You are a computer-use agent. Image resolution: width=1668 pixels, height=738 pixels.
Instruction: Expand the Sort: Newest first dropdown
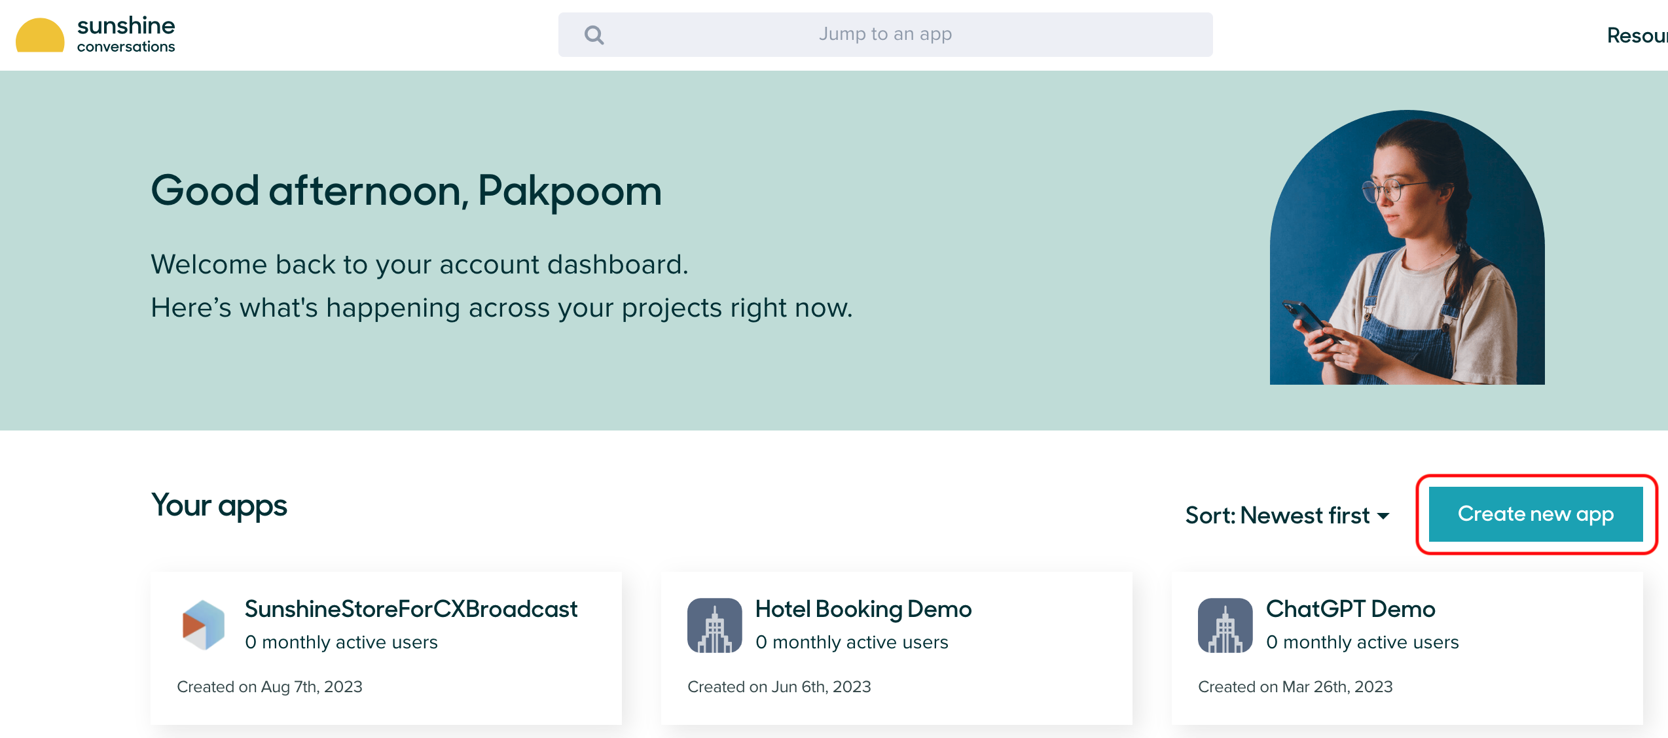(x=1288, y=516)
